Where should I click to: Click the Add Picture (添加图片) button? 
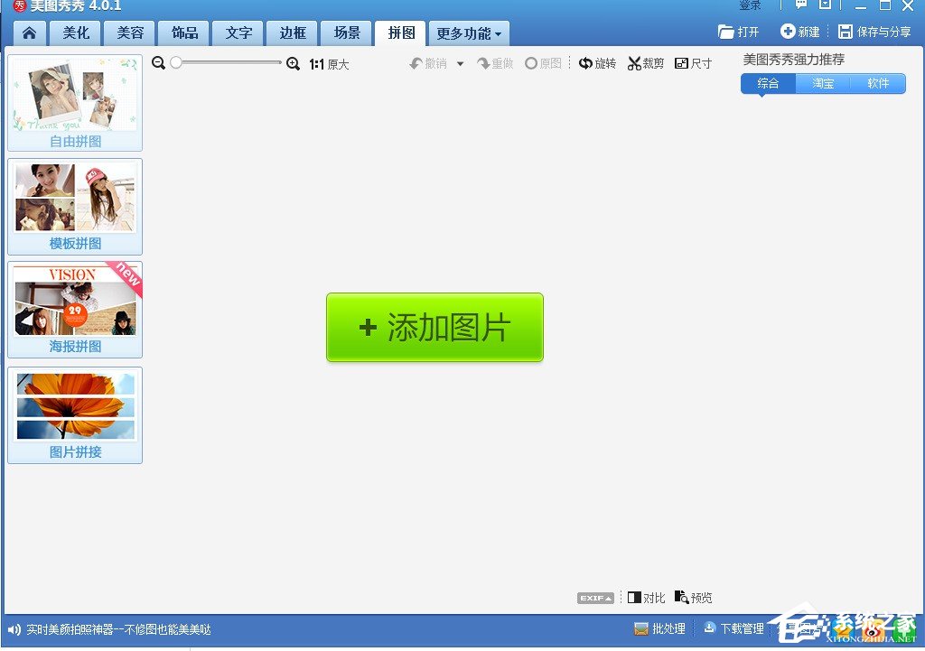click(x=434, y=327)
